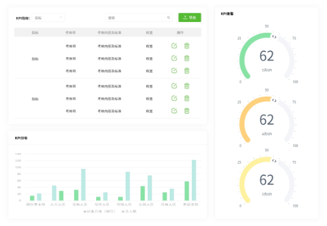Edit the last row of the table
This screenshot has height=226, width=327.
tap(174, 110)
